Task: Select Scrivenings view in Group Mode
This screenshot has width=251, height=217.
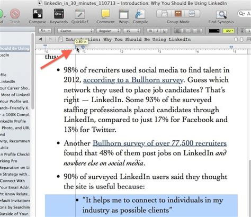Action: click(x=165, y=14)
